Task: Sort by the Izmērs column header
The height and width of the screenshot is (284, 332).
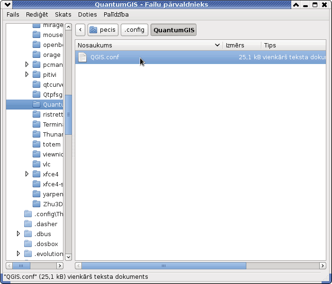Action: click(x=242, y=45)
